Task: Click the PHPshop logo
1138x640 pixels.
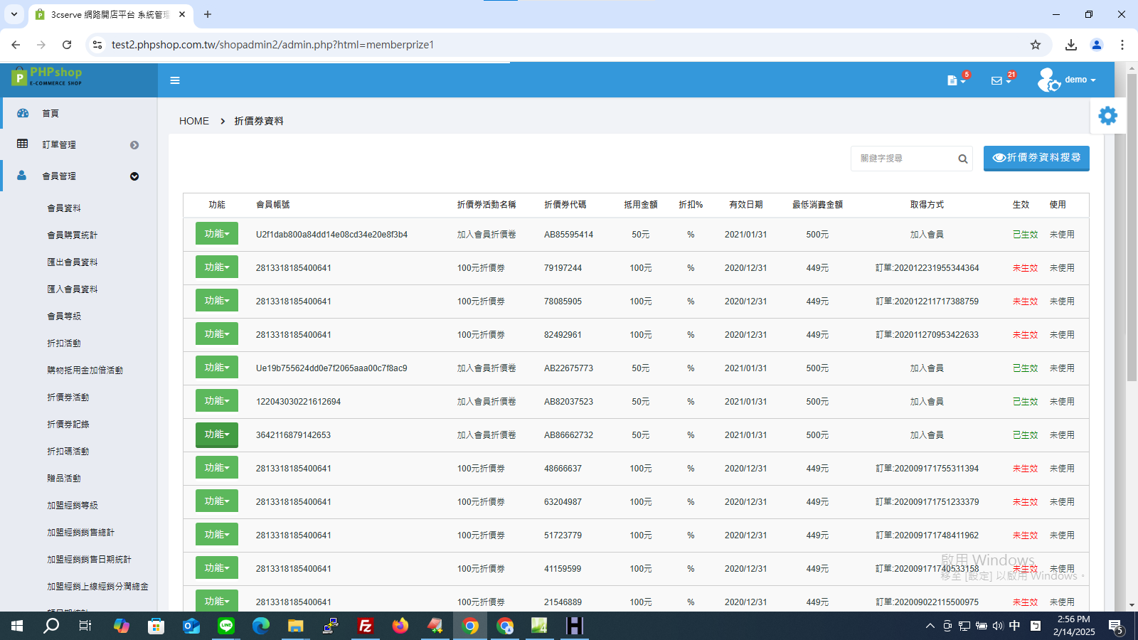Action: pyautogui.click(x=47, y=75)
